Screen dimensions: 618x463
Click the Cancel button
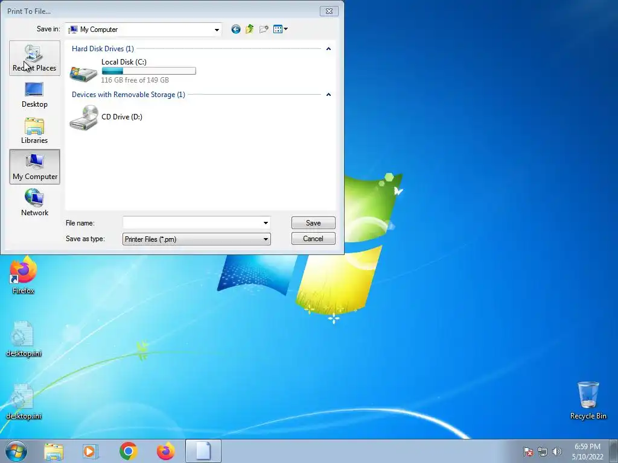coord(313,239)
